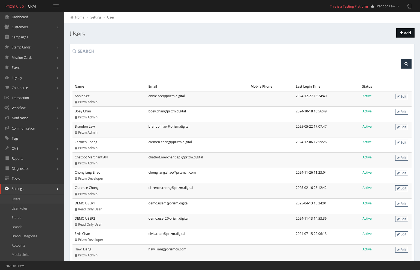
Task: Click the Notification megaphone icon
Action: (7, 118)
